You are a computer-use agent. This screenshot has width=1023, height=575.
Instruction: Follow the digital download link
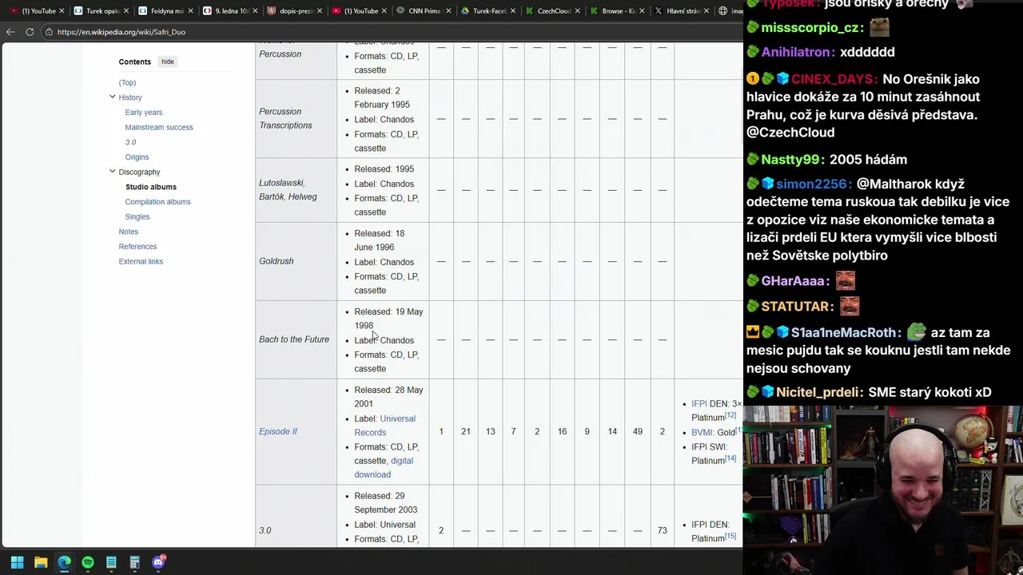pyautogui.click(x=384, y=467)
